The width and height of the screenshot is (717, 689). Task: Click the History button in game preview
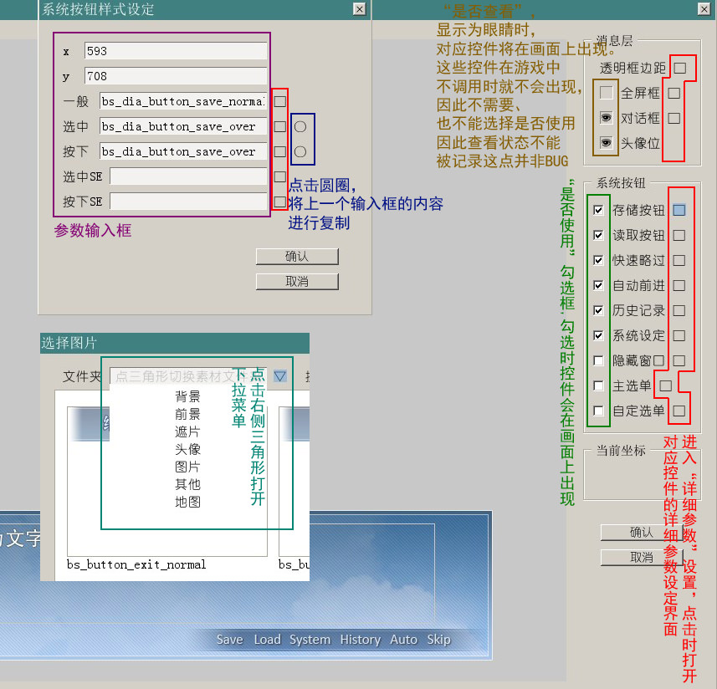pyautogui.click(x=360, y=639)
